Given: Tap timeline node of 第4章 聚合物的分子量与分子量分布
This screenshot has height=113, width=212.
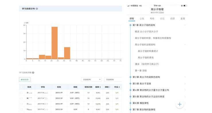Looking at the screenshot, I should (130, 90).
